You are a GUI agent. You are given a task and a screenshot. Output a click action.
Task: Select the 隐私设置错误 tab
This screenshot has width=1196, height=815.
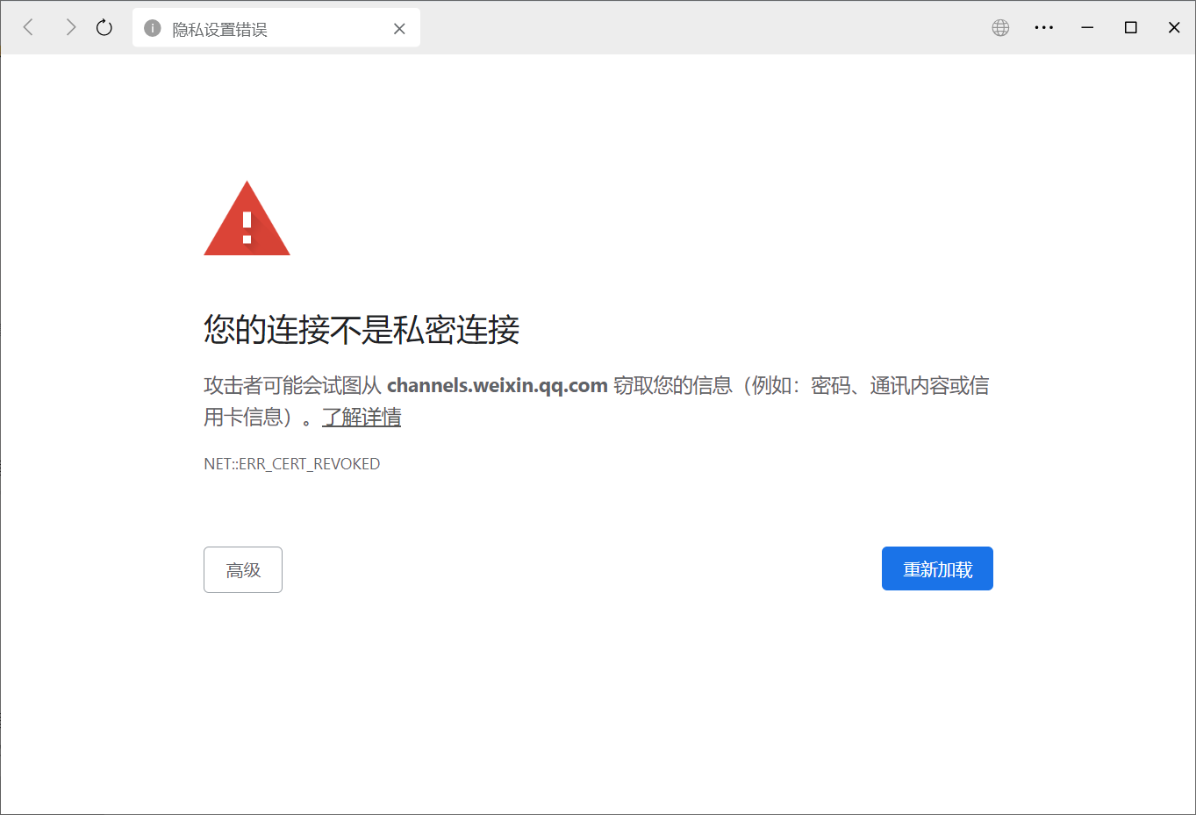(x=276, y=28)
